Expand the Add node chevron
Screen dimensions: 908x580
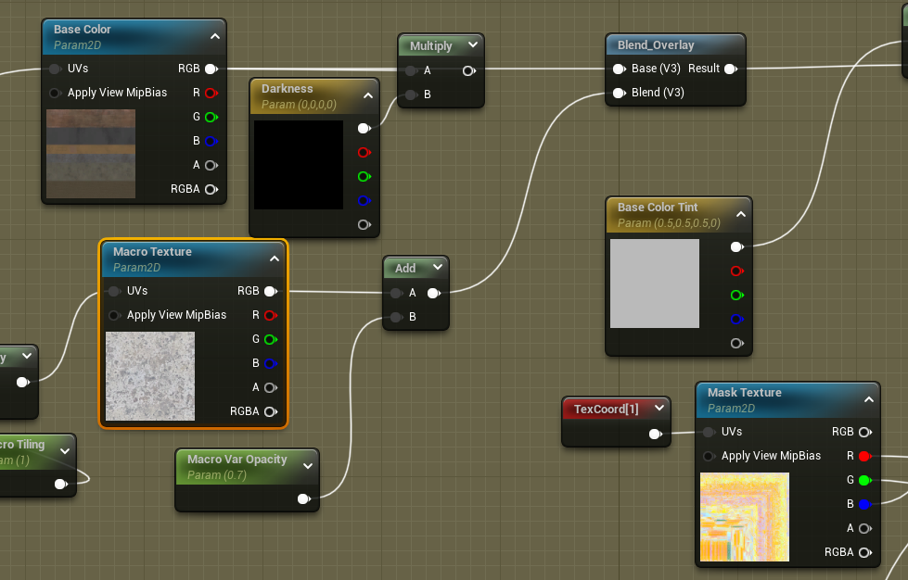click(x=437, y=267)
